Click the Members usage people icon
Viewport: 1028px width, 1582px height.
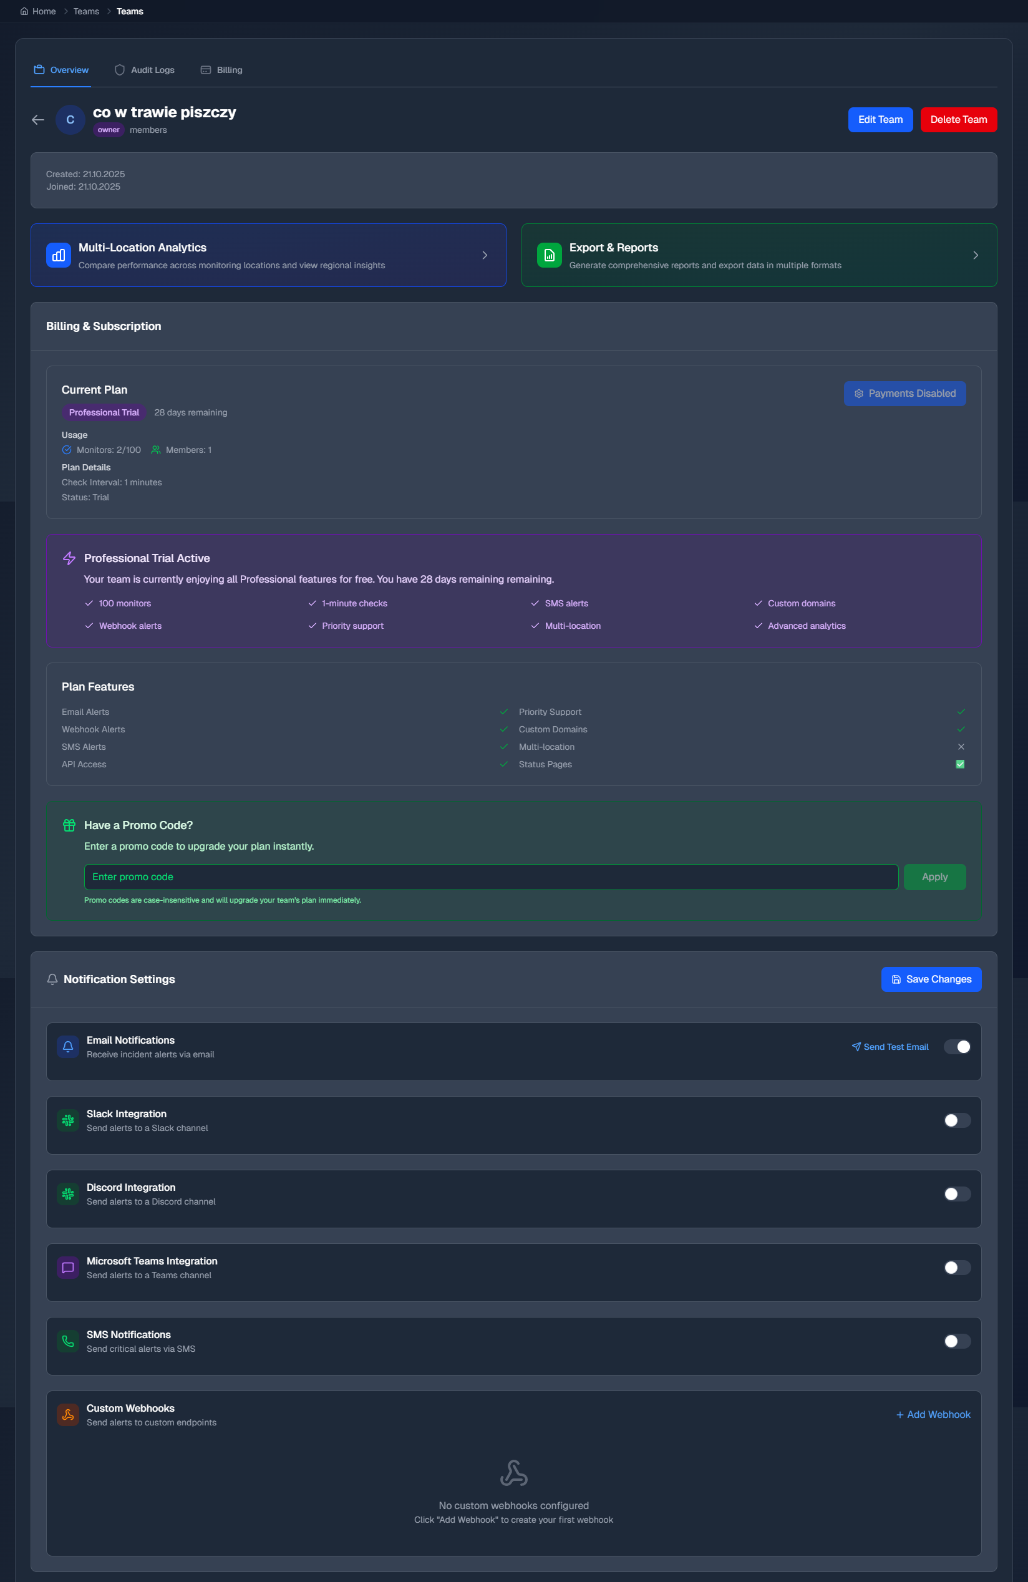pyautogui.click(x=155, y=450)
